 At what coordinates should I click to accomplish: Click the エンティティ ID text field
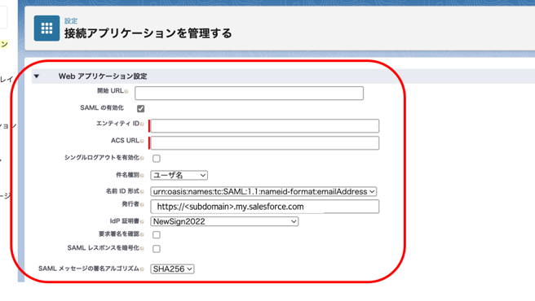pyautogui.click(x=265, y=125)
